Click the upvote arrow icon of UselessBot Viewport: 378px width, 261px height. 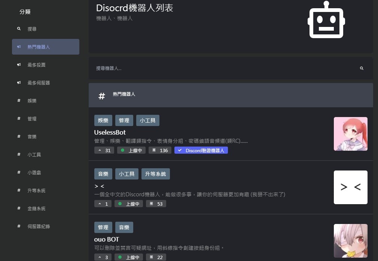pos(100,150)
